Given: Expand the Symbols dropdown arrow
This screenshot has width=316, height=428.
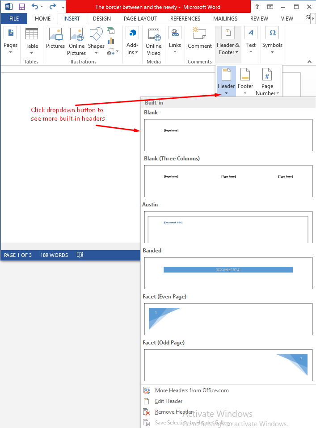Looking at the screenshot, I should click(272, 52).
